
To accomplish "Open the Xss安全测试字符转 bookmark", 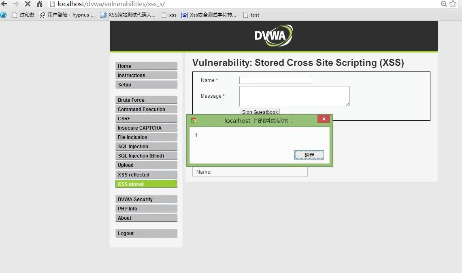I will click(209, 15).
